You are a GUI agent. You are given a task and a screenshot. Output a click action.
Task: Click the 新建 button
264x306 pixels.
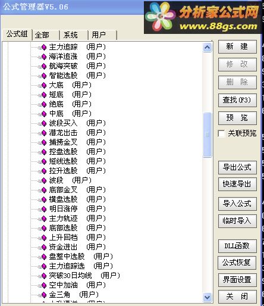[x=237, y=46]
